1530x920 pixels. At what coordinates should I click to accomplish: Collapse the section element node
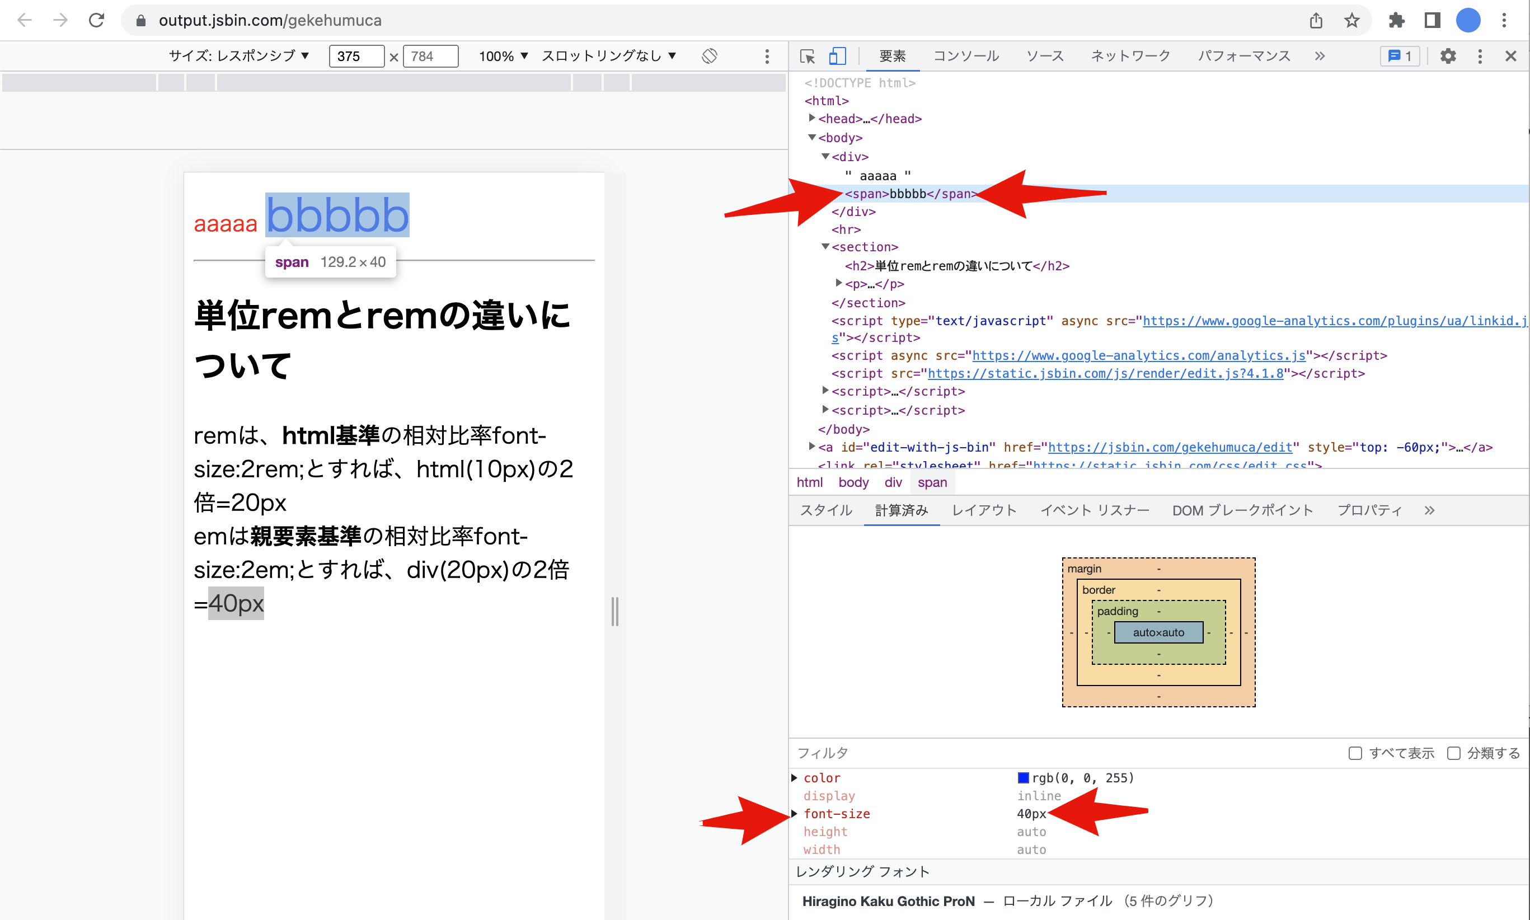tap(825, 246)
